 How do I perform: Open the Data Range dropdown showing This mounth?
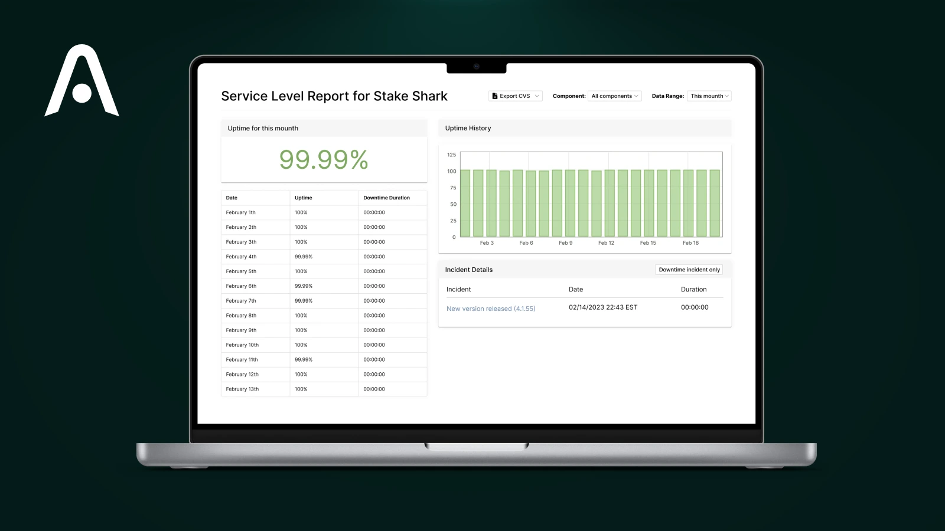[709, 96]
